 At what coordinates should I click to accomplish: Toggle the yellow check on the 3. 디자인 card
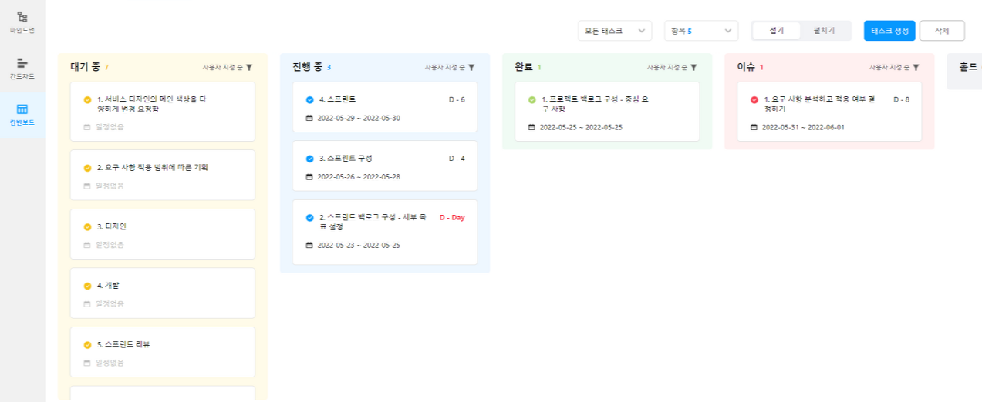(87, 227)
